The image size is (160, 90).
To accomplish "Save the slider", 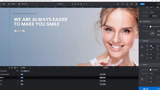I will pyautogui.click(x=146, y=89).
